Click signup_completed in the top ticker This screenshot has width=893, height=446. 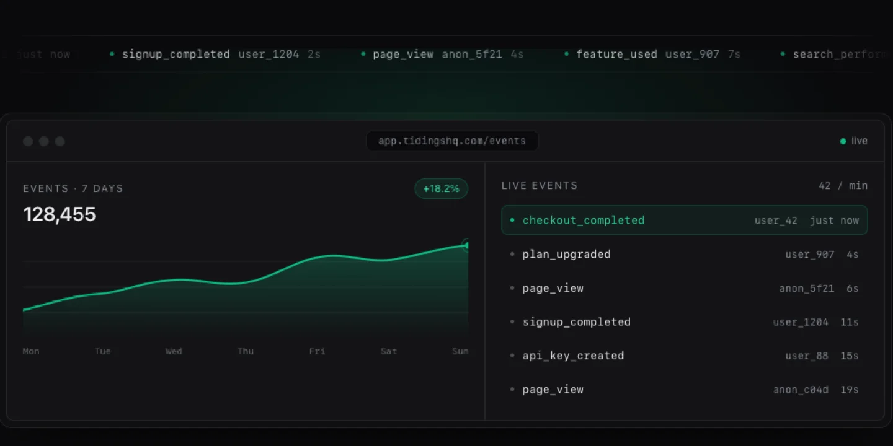pos(176,55)
